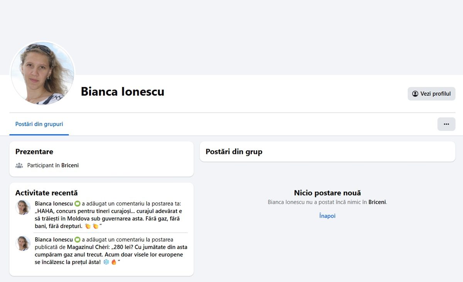Open the large Bianca Ionescu profile picture
The image size is (463, 282).
pos(42,73)
